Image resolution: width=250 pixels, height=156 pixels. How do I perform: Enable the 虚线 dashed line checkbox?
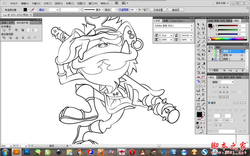pyautogui.click(x=209, y=103)
